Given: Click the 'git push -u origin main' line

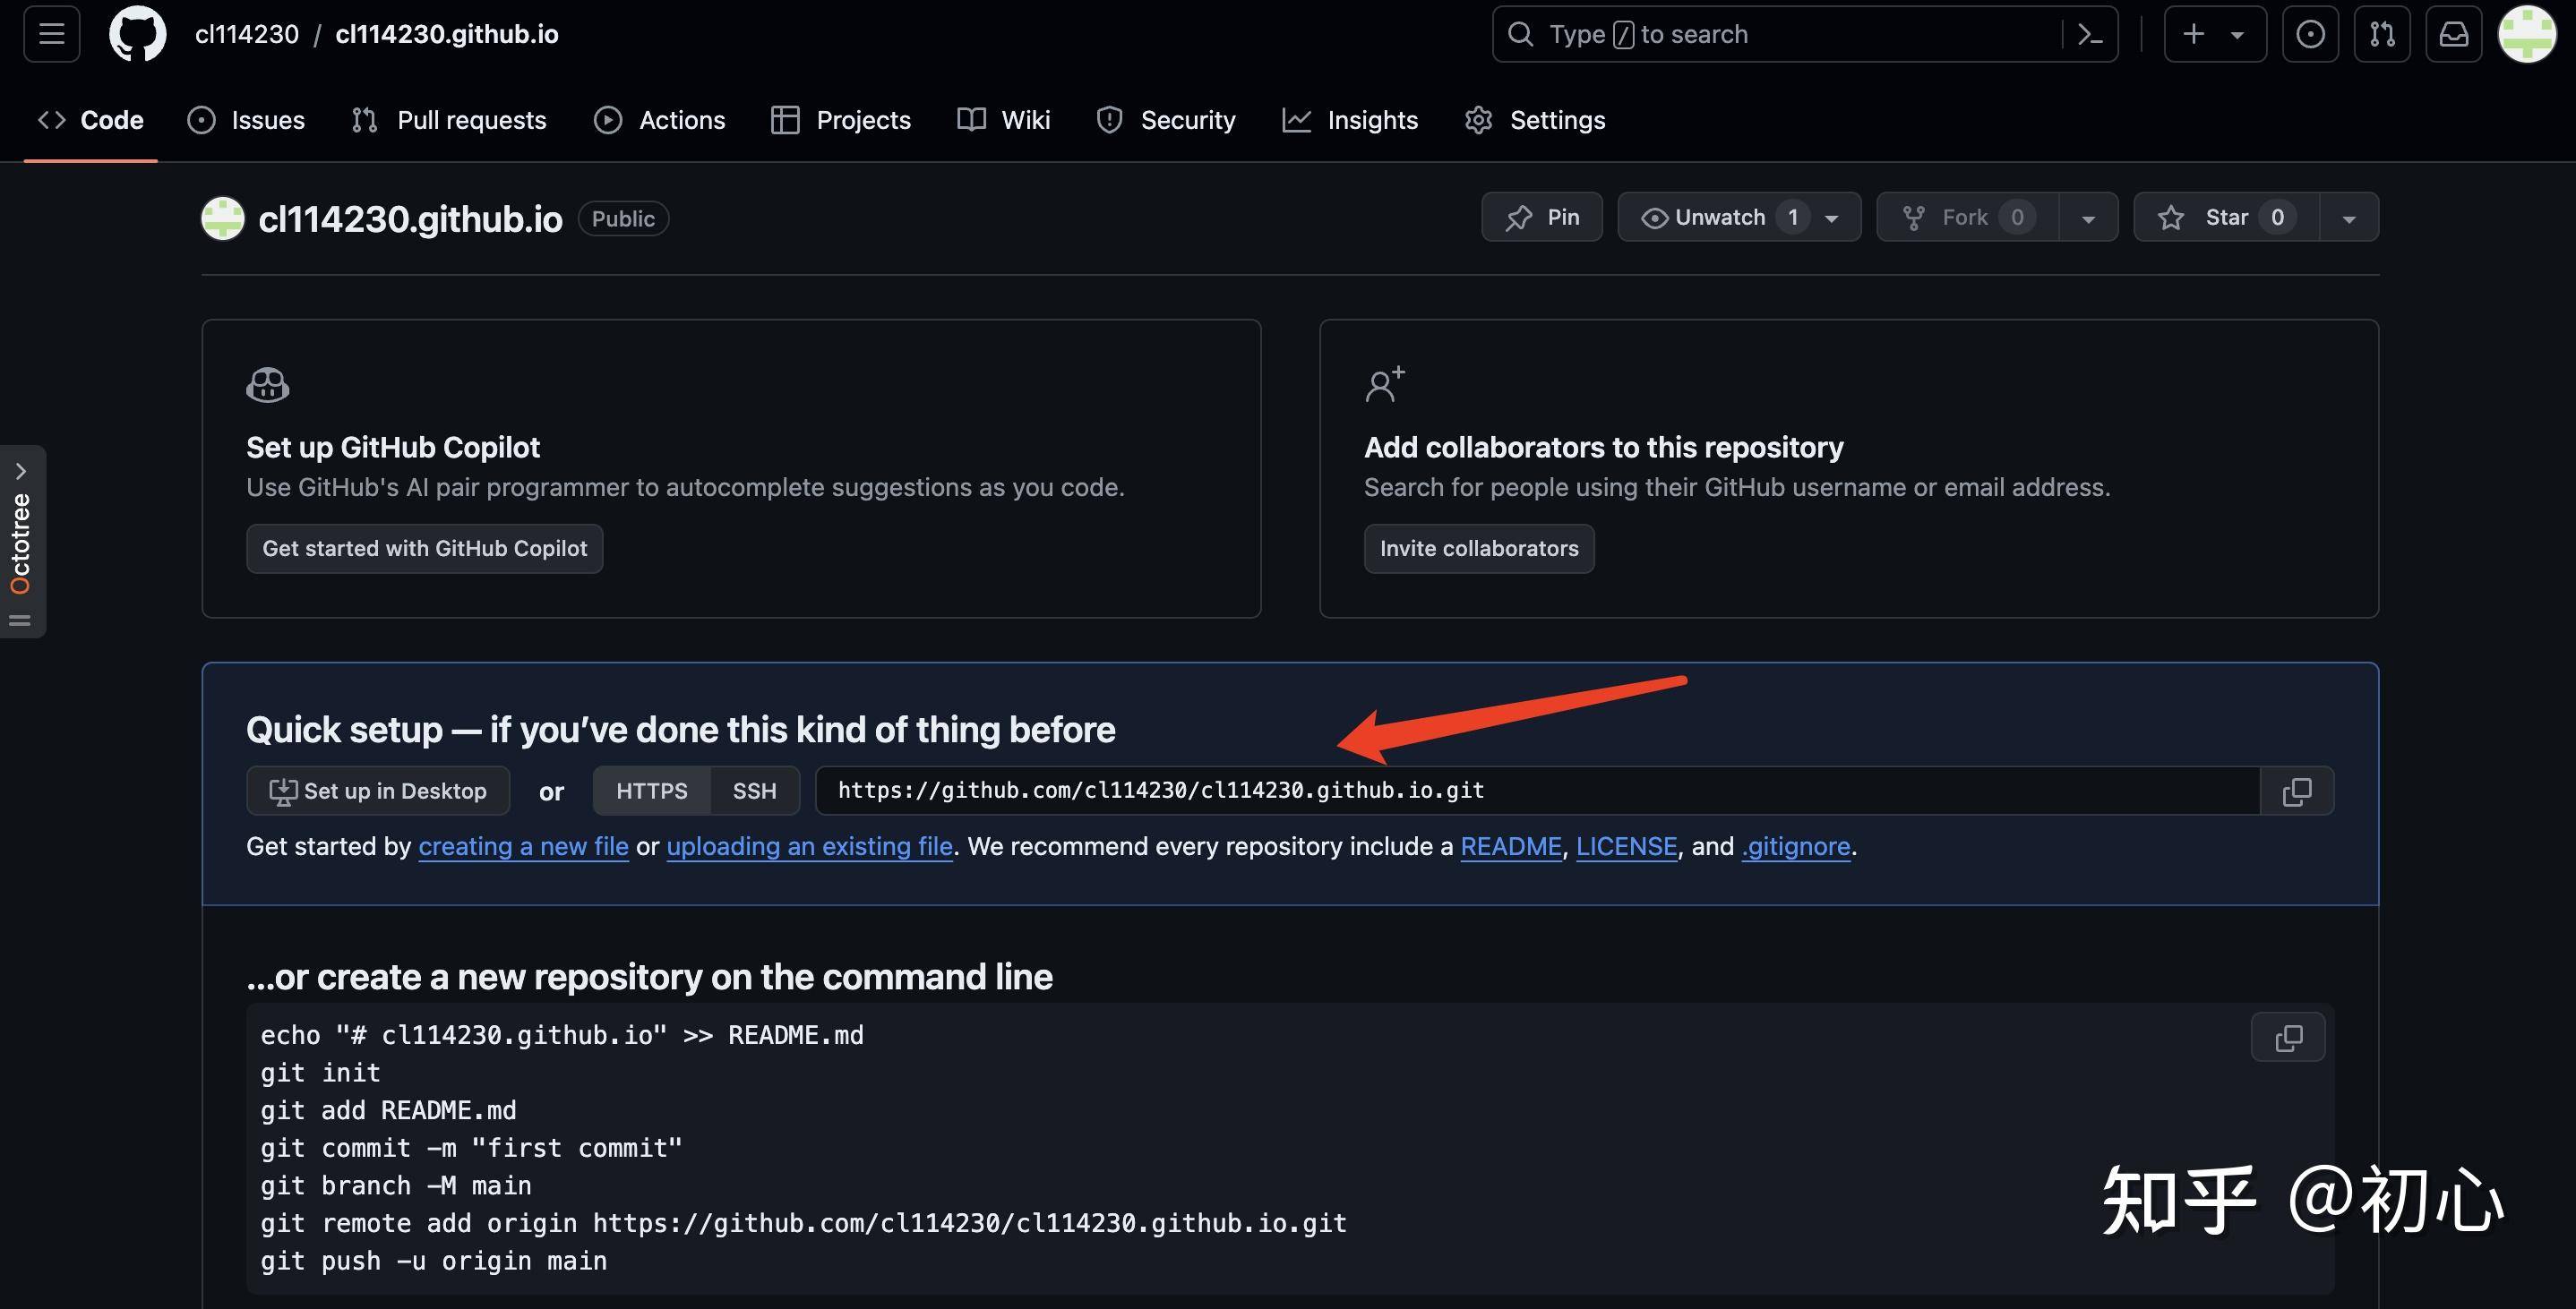Looking at the screenshot, I should [434, 1261].
